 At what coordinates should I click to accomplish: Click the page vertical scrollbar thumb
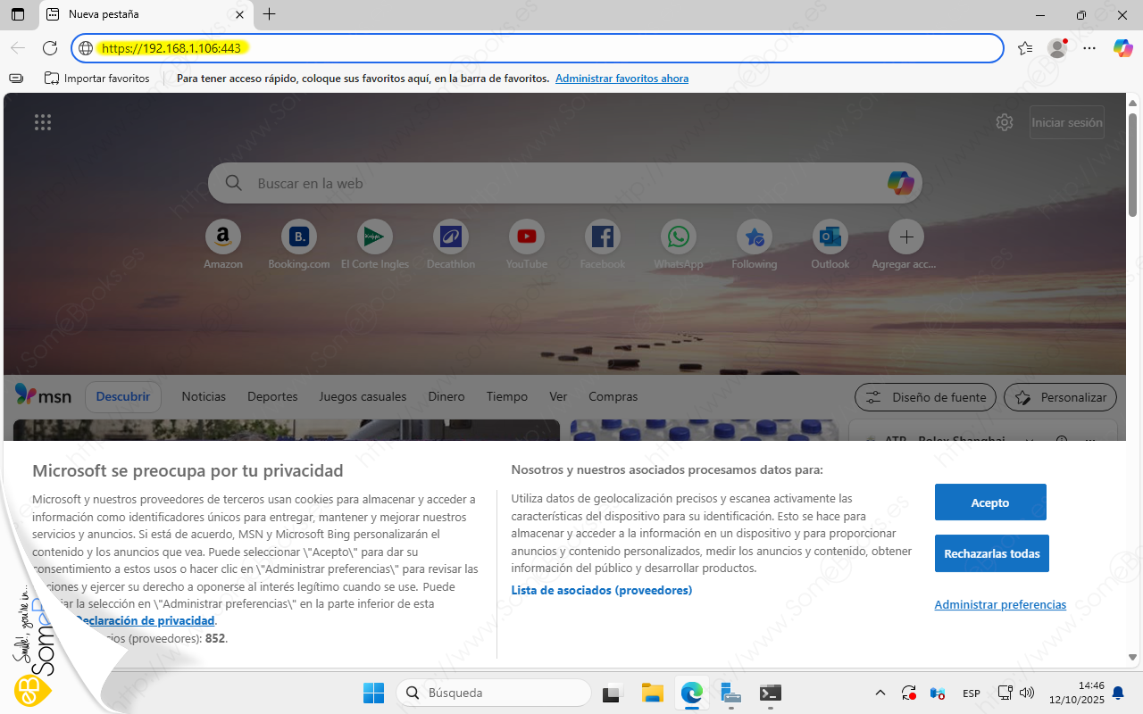pos(1133,165)
